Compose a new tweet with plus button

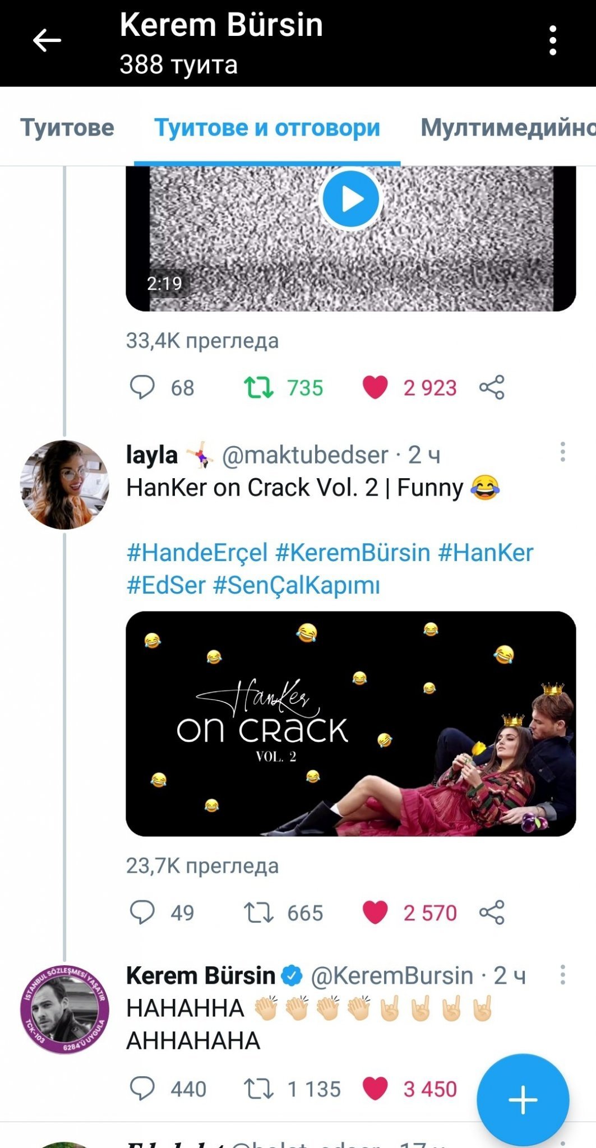[x=523, y=1099]
